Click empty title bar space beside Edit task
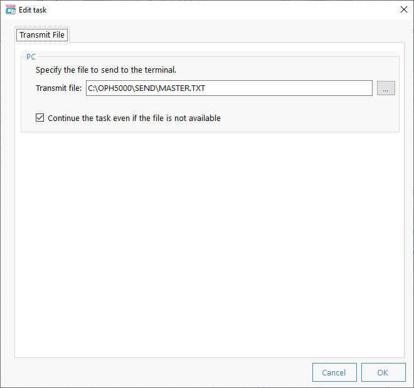Viewport: 414px width, 388px height. pos(222,10)
